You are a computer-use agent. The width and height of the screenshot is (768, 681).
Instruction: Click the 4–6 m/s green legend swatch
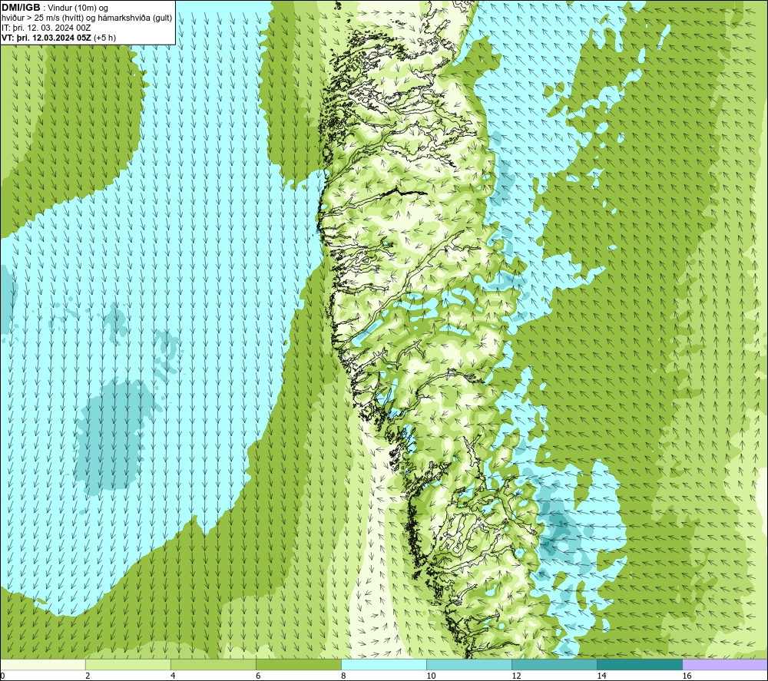pos(214,664)
